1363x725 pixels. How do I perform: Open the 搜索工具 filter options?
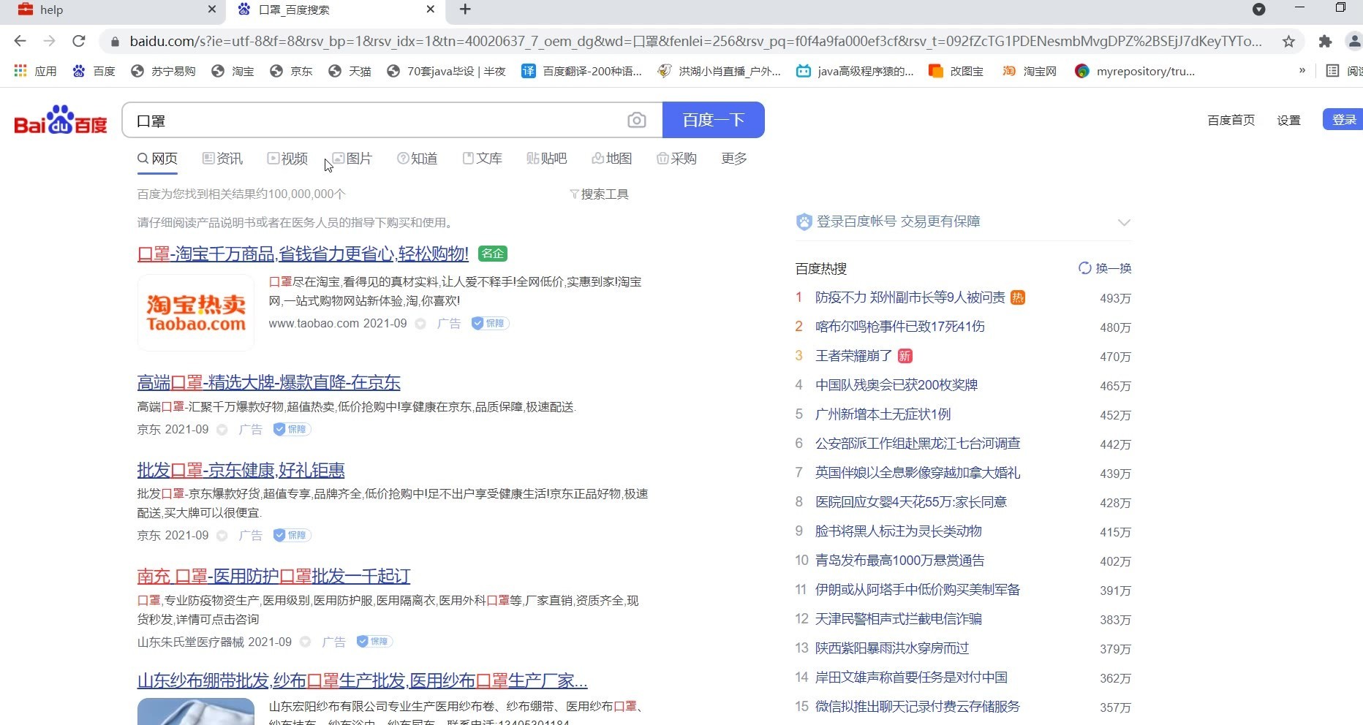coord(599,194)
